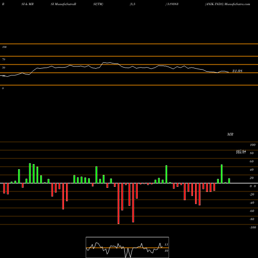Click the 'SI(TM)' header label
The height and width of the screenshot is (258, 258).
[x=98, y=4]
